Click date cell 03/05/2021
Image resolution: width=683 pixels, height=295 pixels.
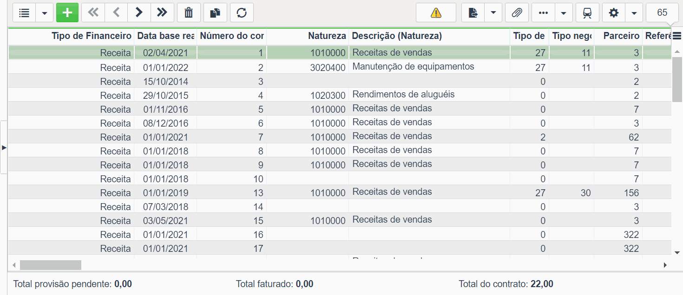(165, 221)
